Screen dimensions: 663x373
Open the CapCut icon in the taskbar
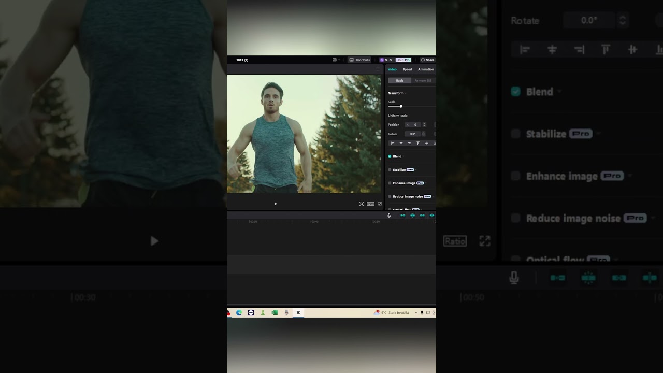pos(298,313)
